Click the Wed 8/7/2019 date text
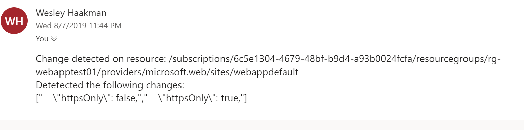The width and height of the screenshot is (524, 130). click(x=61, y=26)
